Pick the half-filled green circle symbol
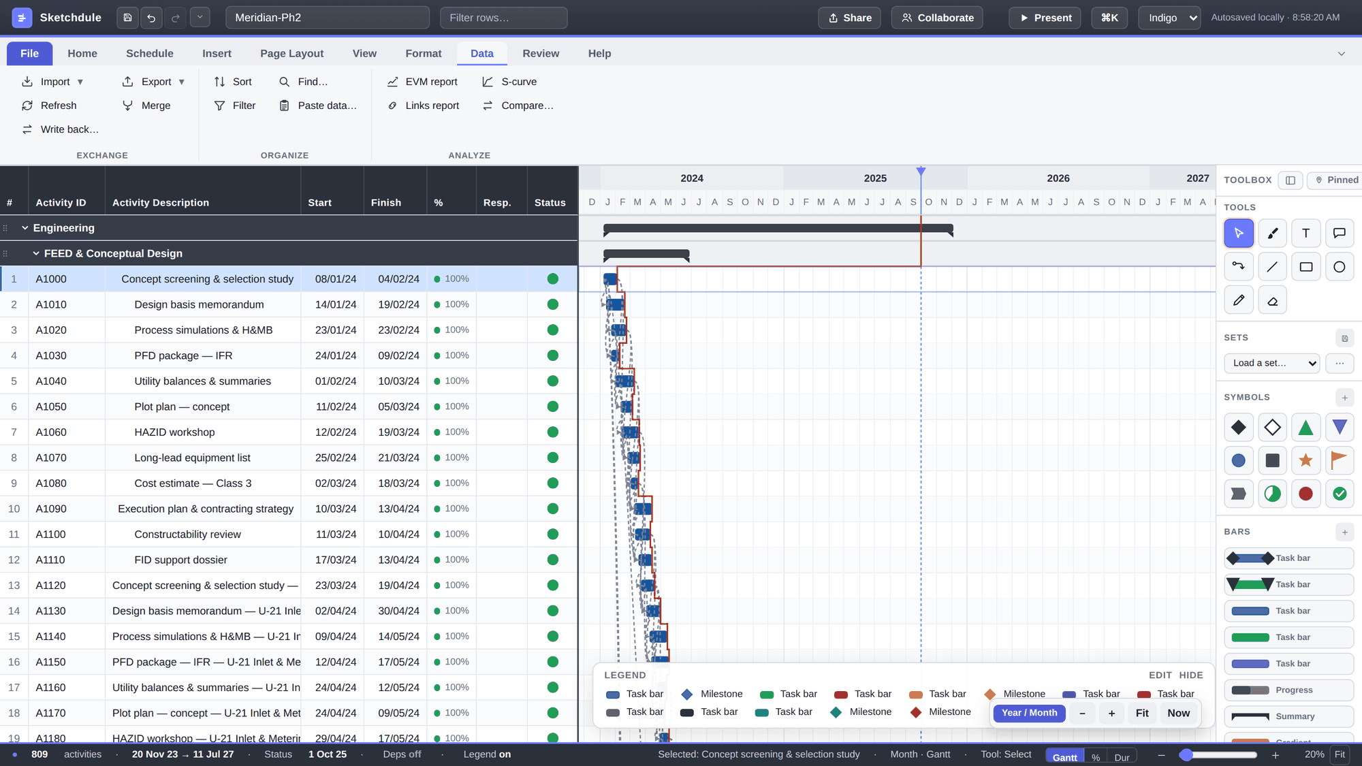The height and width of the screenshot is (766, 1362). point(1272,494)
